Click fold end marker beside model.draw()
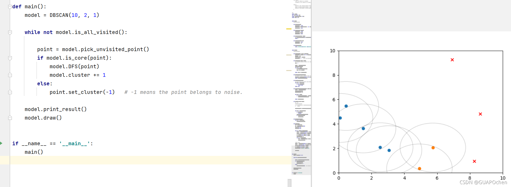The image size is (511, 187). (x=10, y=118)
